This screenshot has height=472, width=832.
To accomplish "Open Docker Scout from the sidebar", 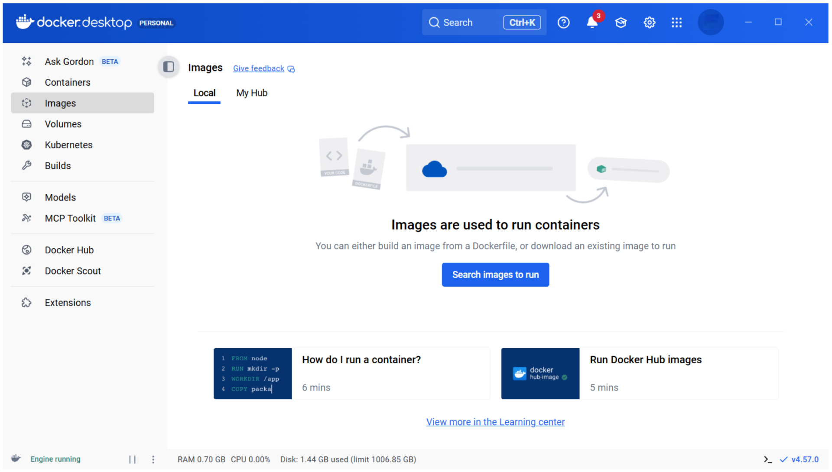I will click(x=73, y=271).
